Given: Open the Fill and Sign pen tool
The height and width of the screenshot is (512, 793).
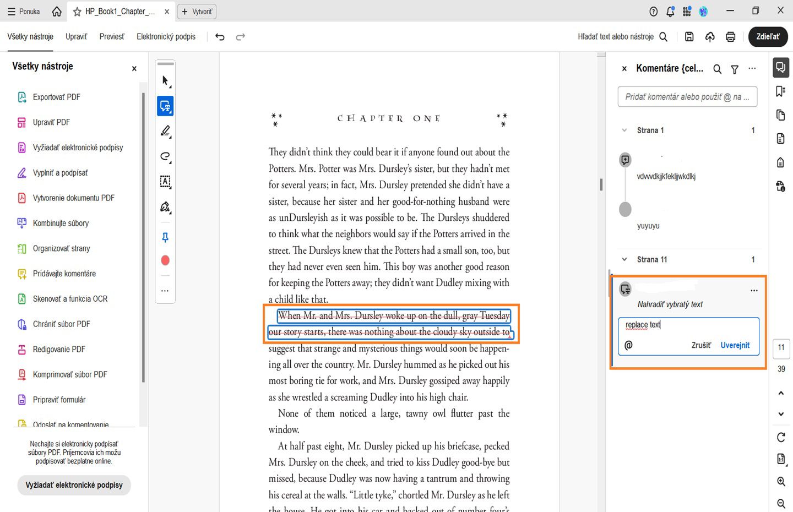Looking at the screenshot, I should [x=165, y=207].
